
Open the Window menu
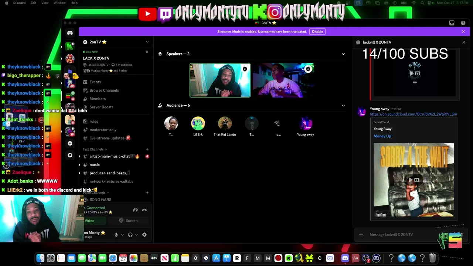[59, 3]
